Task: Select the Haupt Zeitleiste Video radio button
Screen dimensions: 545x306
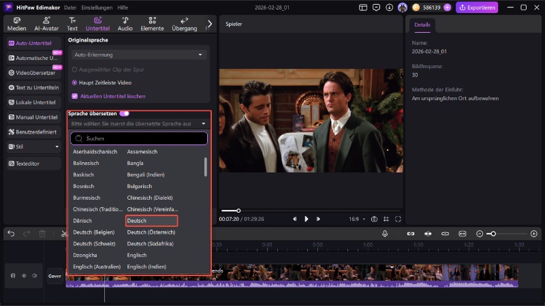Action: tap(74, 82)
